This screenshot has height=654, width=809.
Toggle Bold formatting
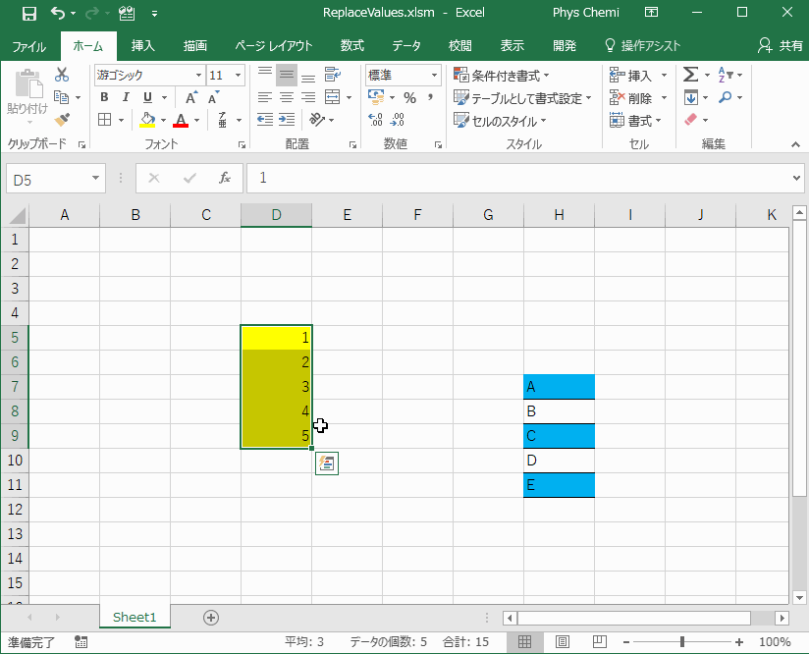tap(104, 97)
